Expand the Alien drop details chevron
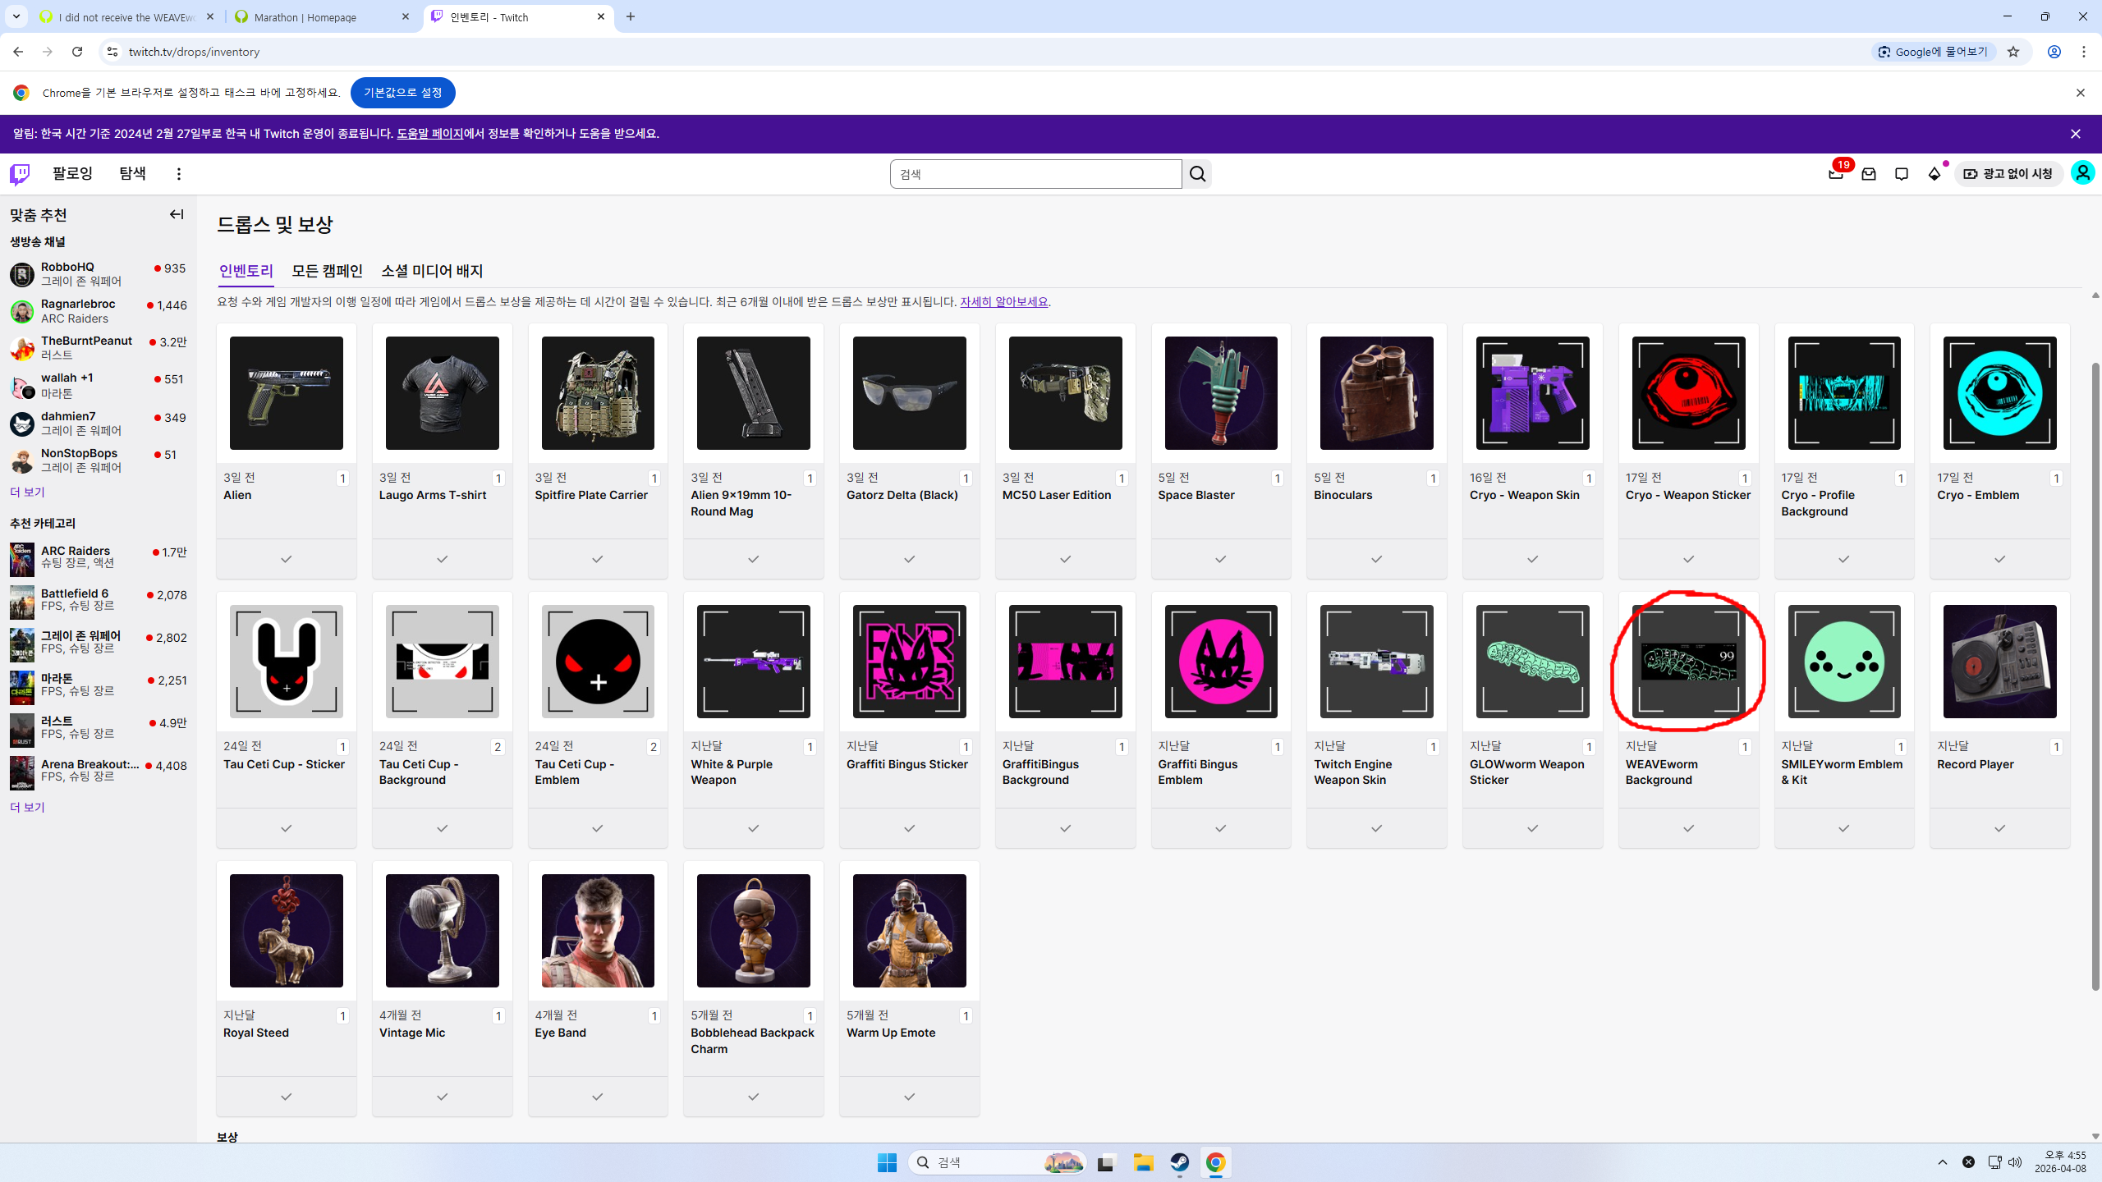 tap(286, 559)
